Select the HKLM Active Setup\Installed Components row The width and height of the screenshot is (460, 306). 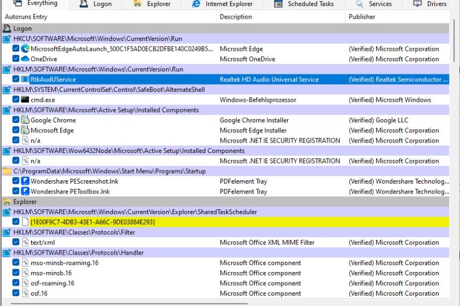(x=225, y=110)
